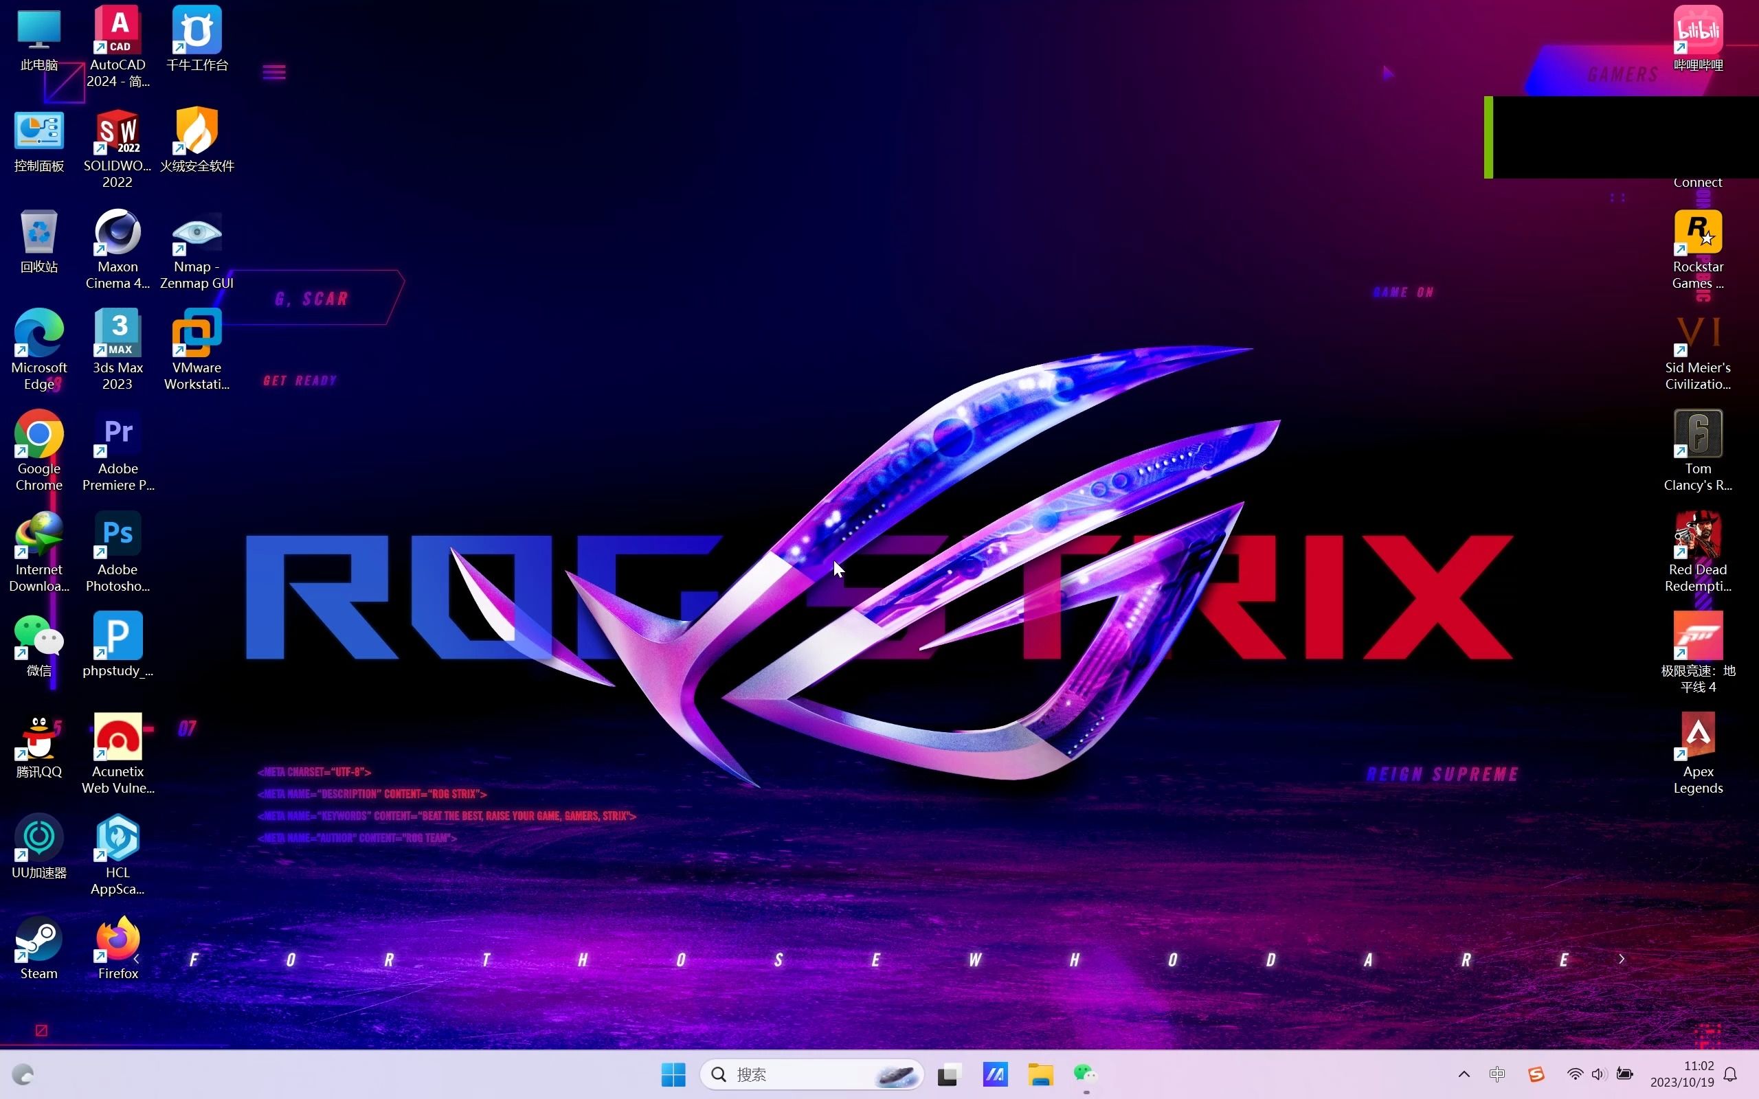Select the Red Dead Redemption shortcut
This screenshot has width=1759, height=1099.
pyautogui.click(x=1698, y=552)
